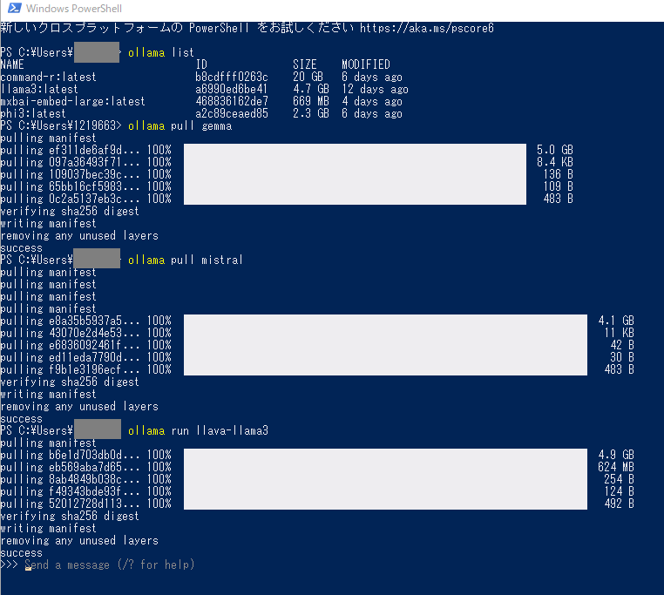Click the '4.9 GB' download size

tap(616, 455)
